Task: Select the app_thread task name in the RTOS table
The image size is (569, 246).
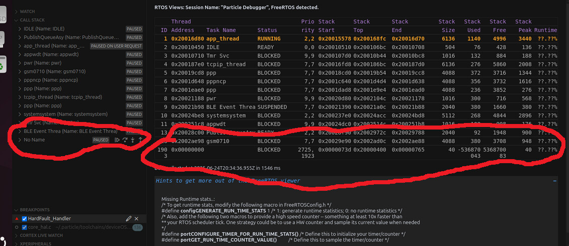Action: tap(223, 39)
